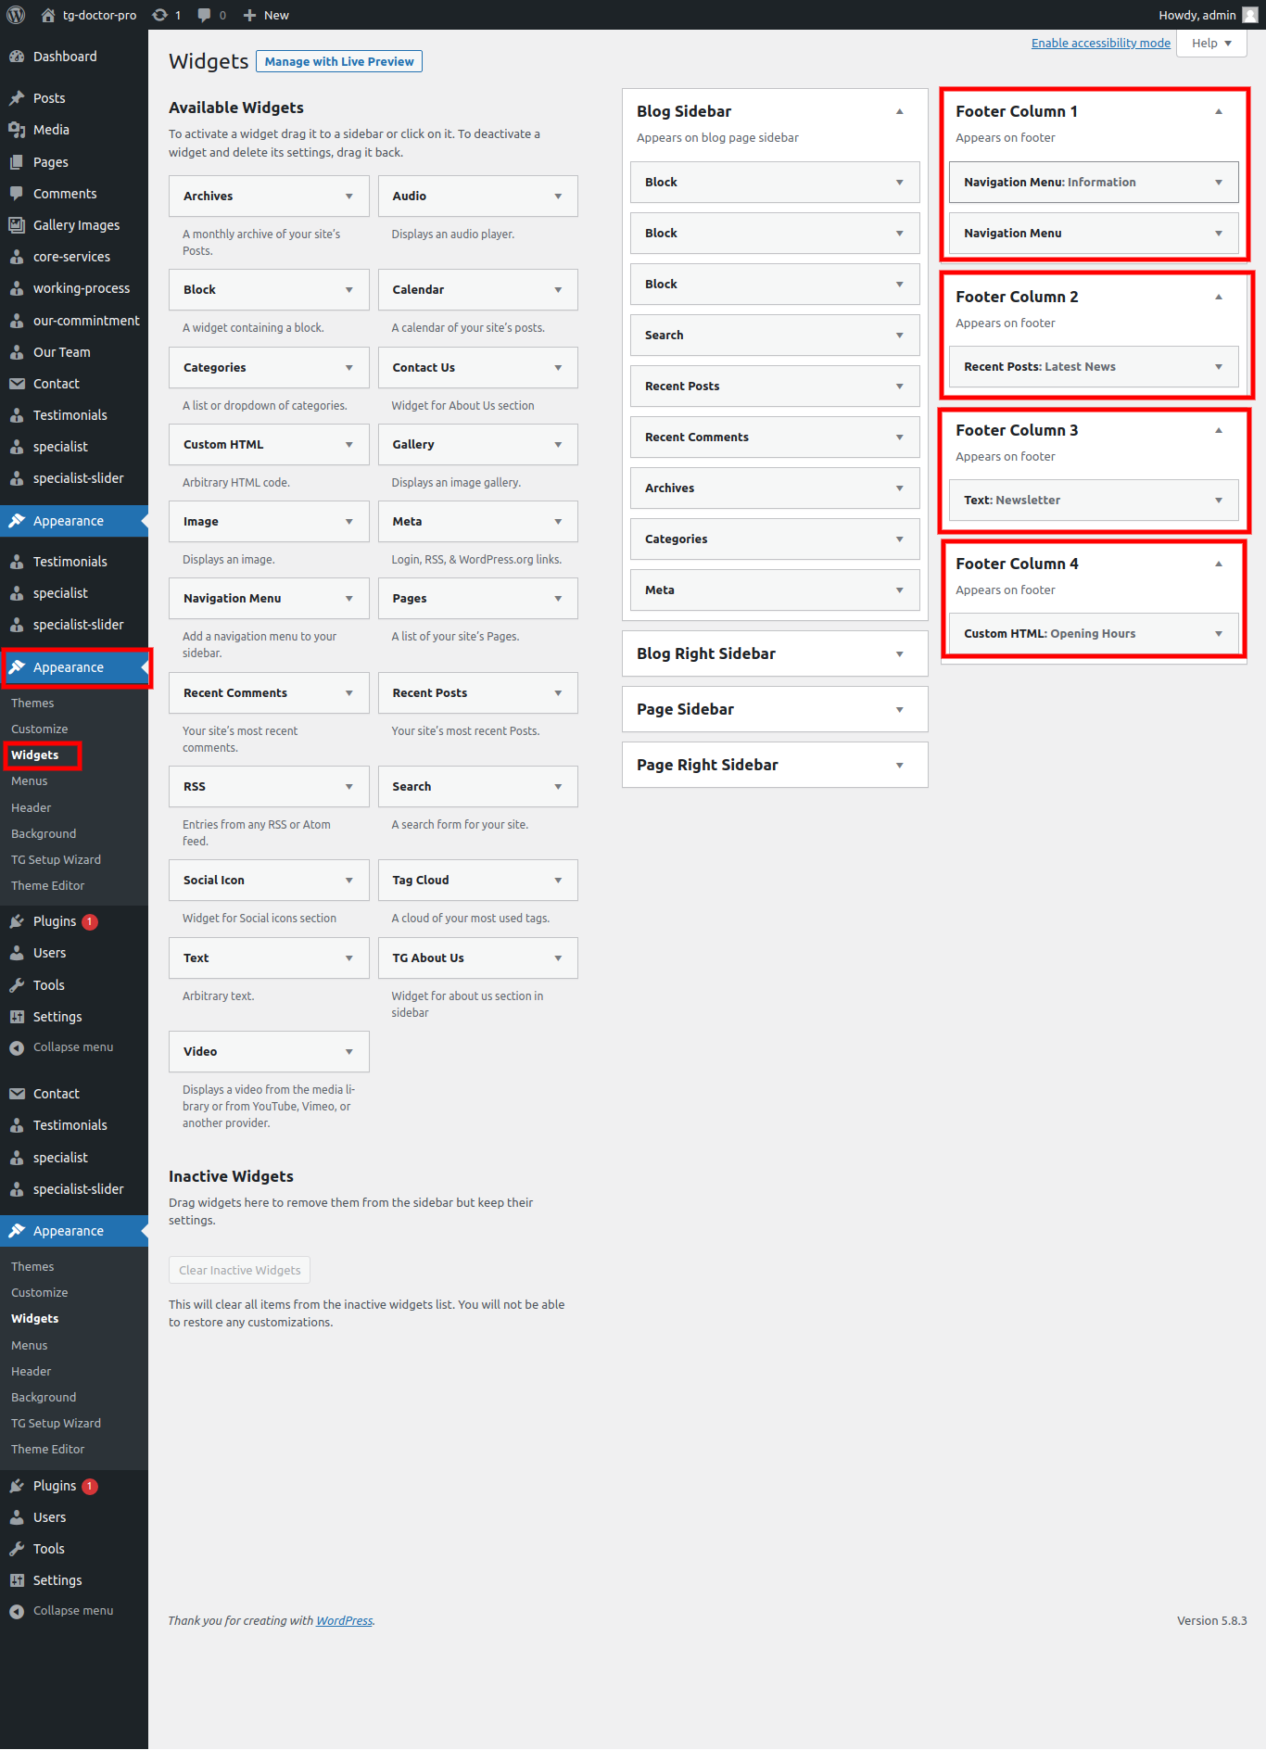The image size is (1266, 1750).
Task: Click the WordPress logo icon in admin bar
Action: pos(16,15)
